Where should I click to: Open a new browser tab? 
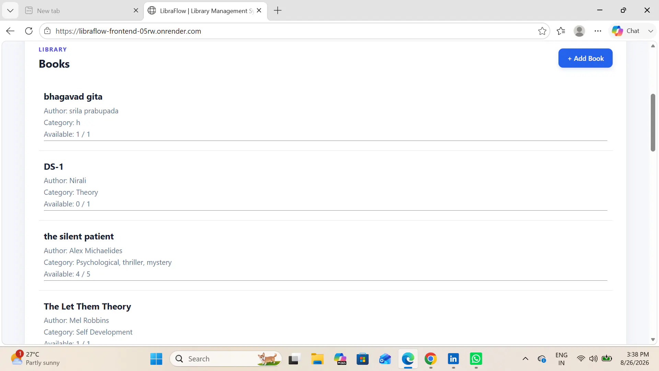(278, 11)
